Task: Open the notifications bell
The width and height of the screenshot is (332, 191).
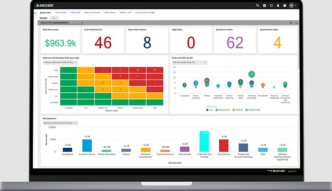Action: (x=278, y=5)
